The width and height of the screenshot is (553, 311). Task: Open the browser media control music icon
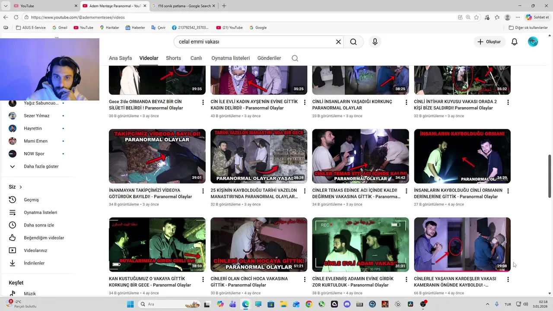coord(487,17)
